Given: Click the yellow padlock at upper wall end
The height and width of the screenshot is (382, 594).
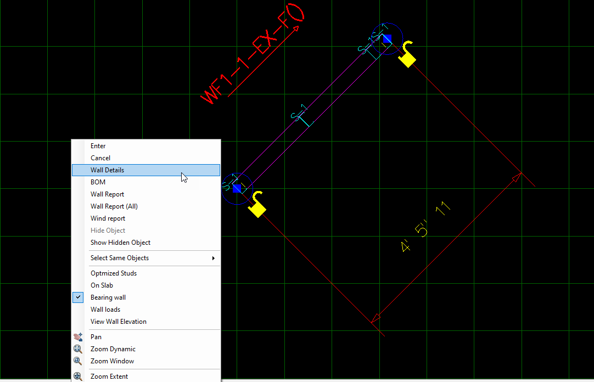Looking at the screenshot, I should 407,55.
